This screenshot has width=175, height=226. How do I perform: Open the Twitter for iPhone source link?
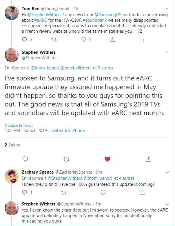coord(68,131)
